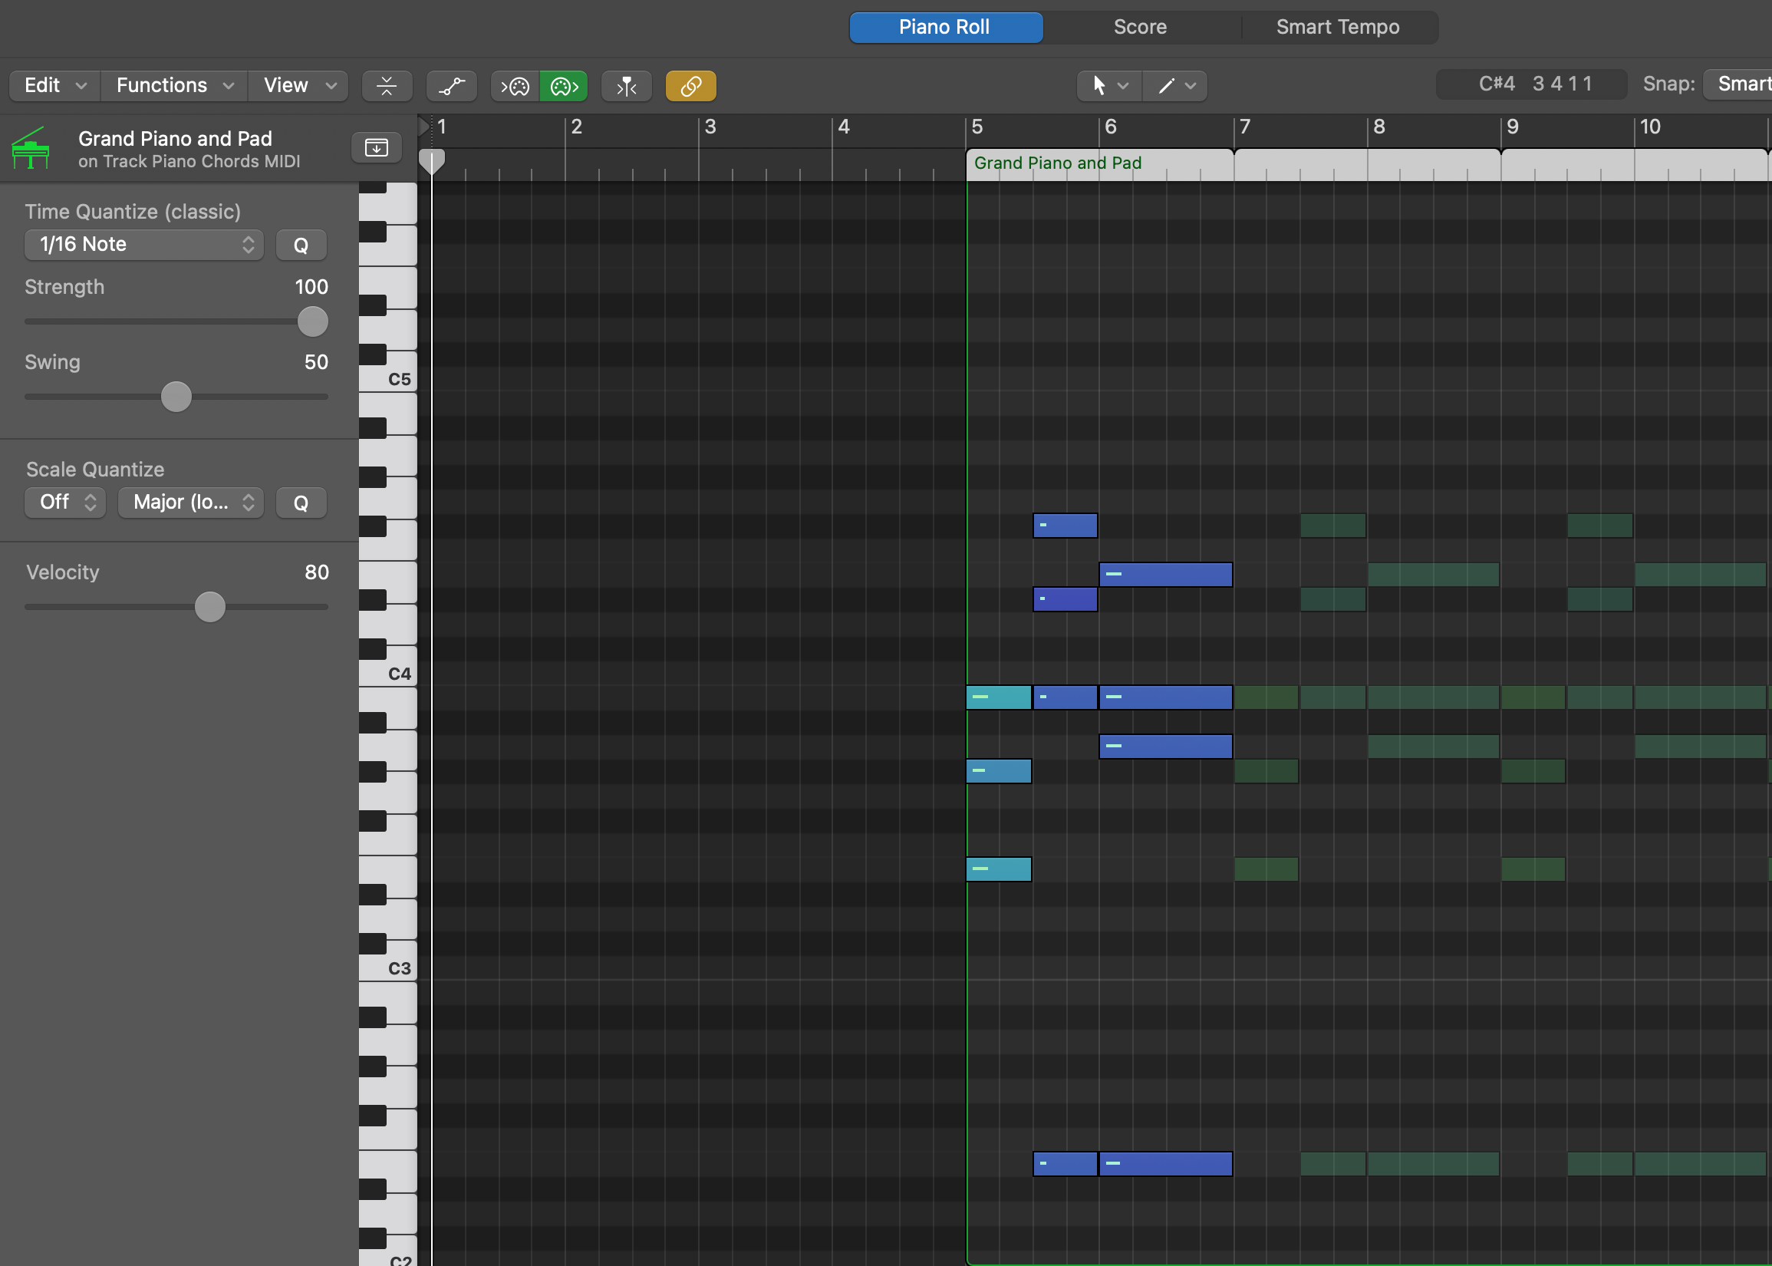The height and width of the screenshot is (1266, 1772).
Task: Toggle the Catch Playhead button
Action: click(x=627, y=86)
